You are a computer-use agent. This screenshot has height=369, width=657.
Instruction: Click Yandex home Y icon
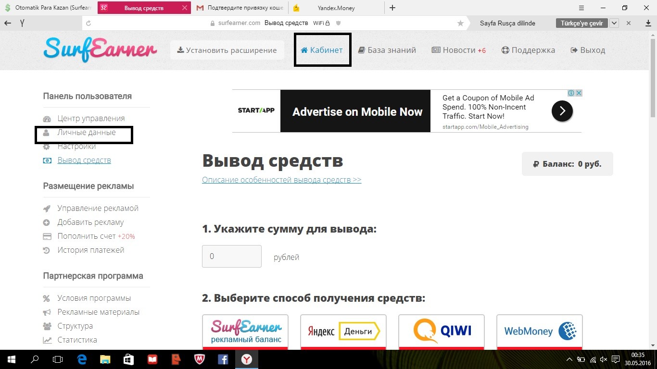(22, 23)
